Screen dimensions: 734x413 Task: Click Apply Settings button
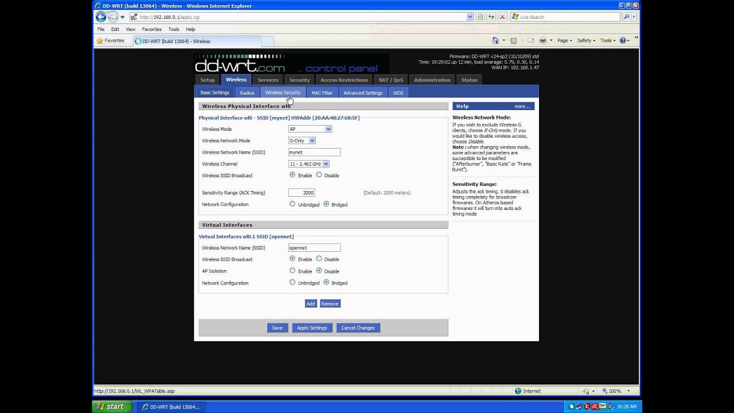(312, 328)
